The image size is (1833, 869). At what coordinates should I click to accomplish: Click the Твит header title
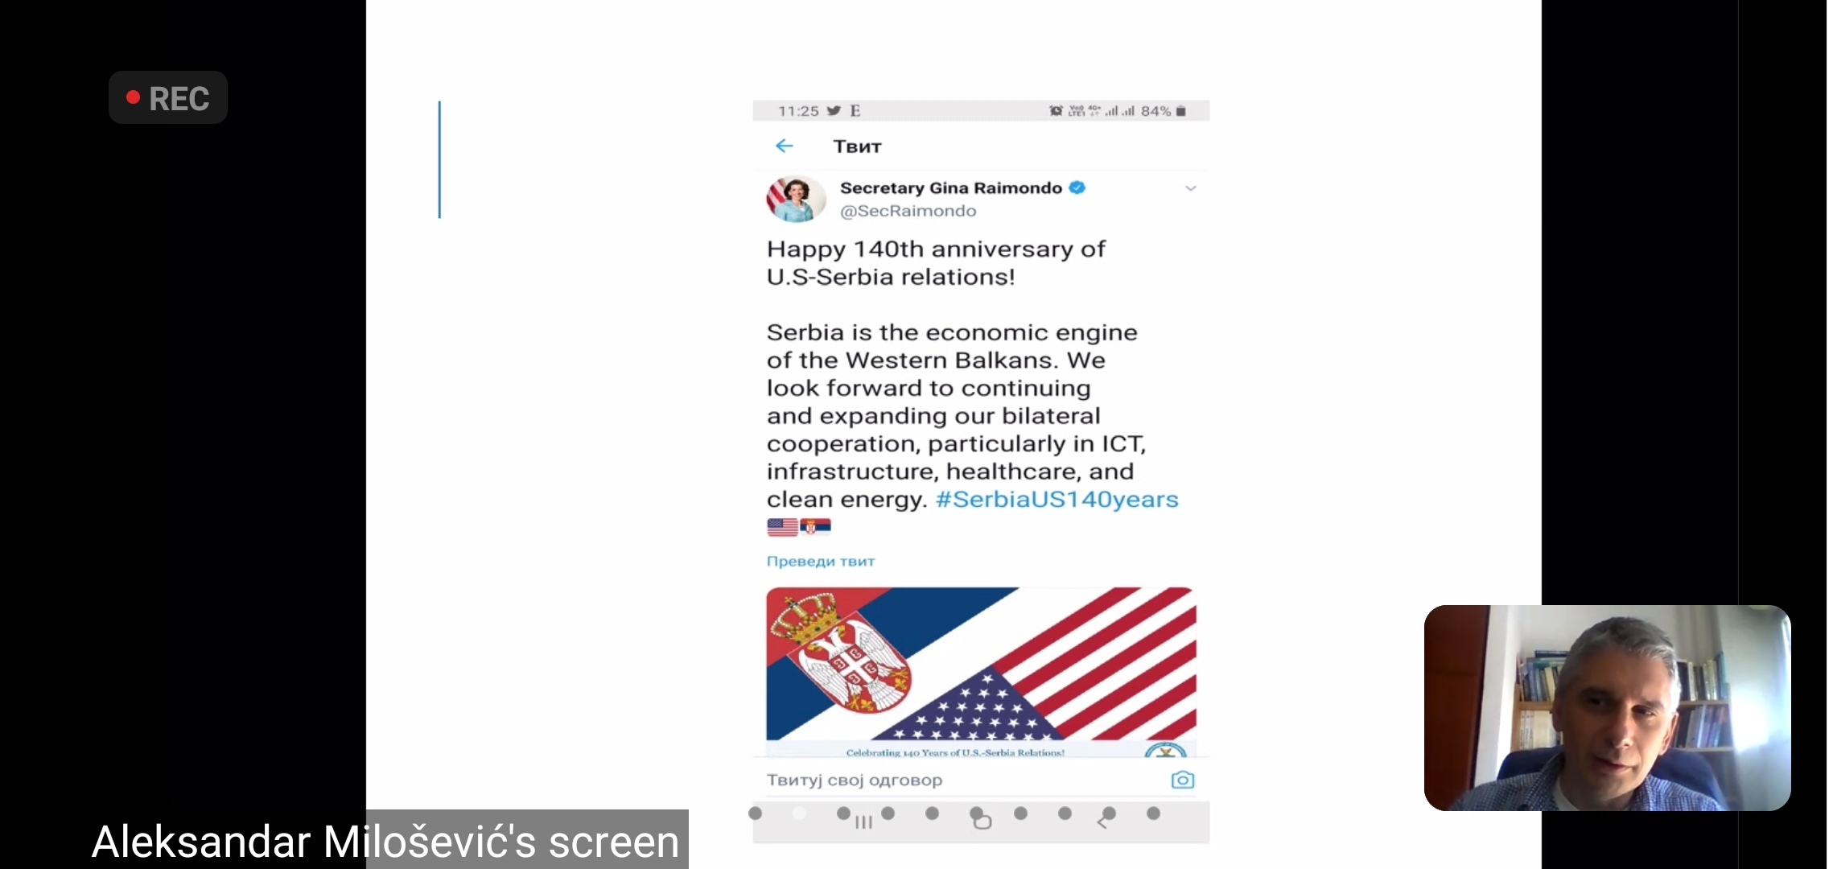click(x=857, y=146)
